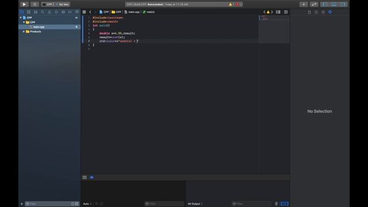Click the #include<cmath> code line
This screenshot has height=207, width=368.
tap(105, 22)
